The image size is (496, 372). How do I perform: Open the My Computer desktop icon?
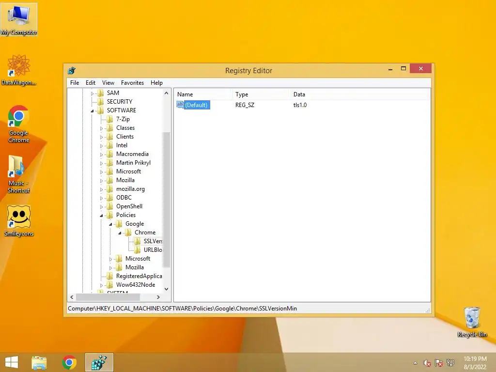point(19,19)
